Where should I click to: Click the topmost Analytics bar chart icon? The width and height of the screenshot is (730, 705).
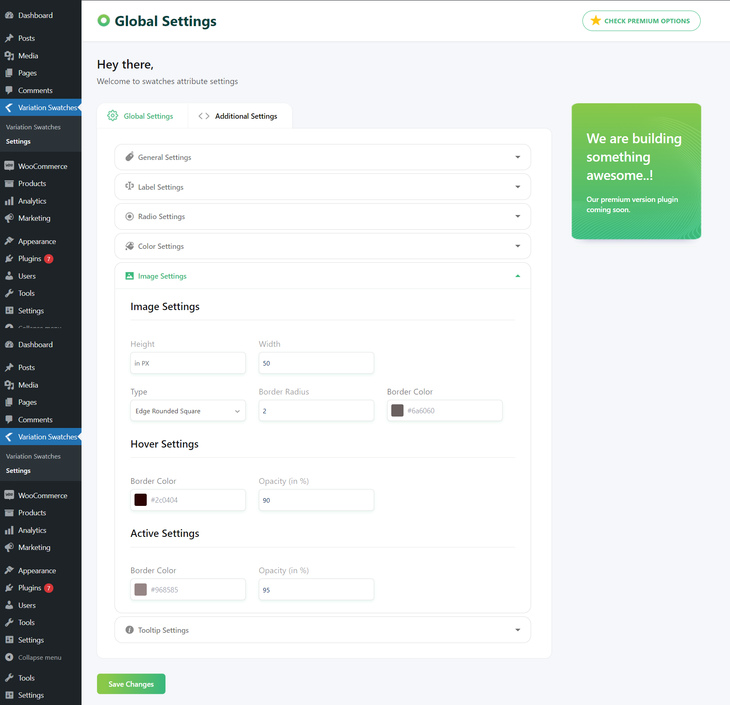pos(9,201)
